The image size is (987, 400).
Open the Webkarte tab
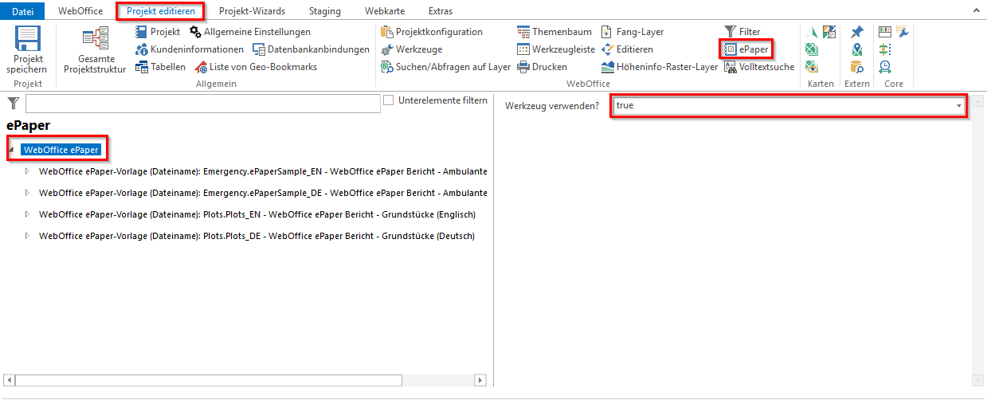385,11
